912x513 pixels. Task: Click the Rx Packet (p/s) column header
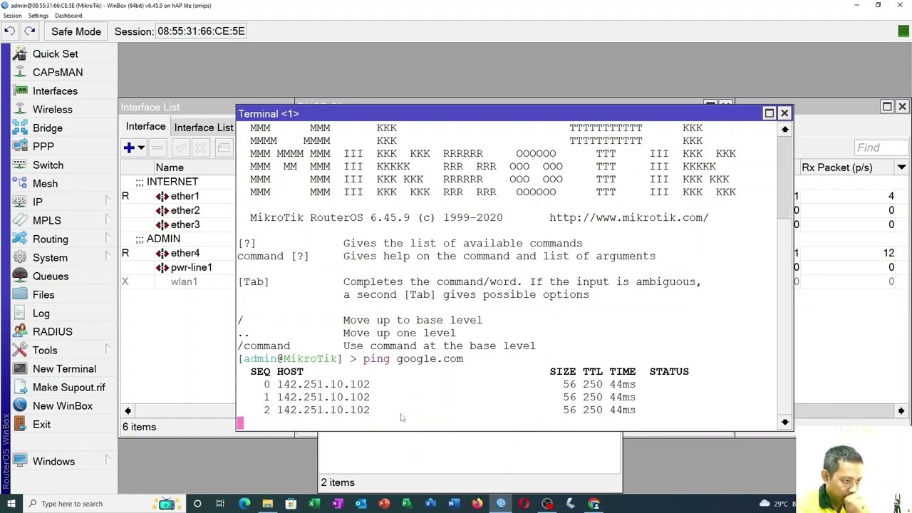pos(846,167)
